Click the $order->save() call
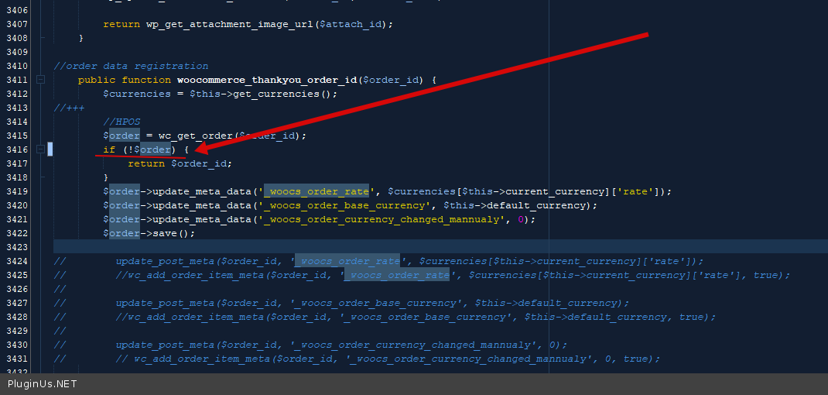The width and height of the screenshot is (828, 395). tap(149, 233)
